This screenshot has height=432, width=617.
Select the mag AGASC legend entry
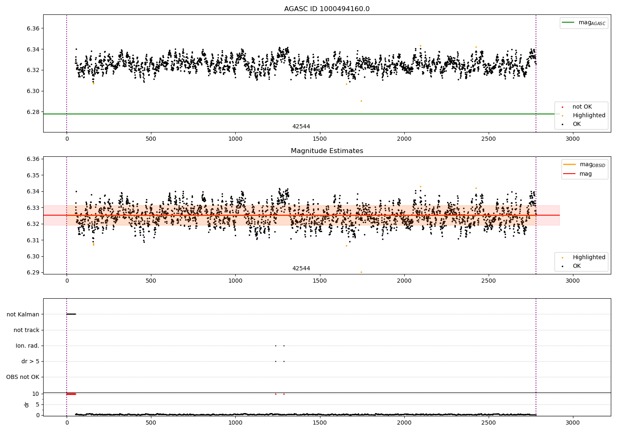tap(584, 23)
